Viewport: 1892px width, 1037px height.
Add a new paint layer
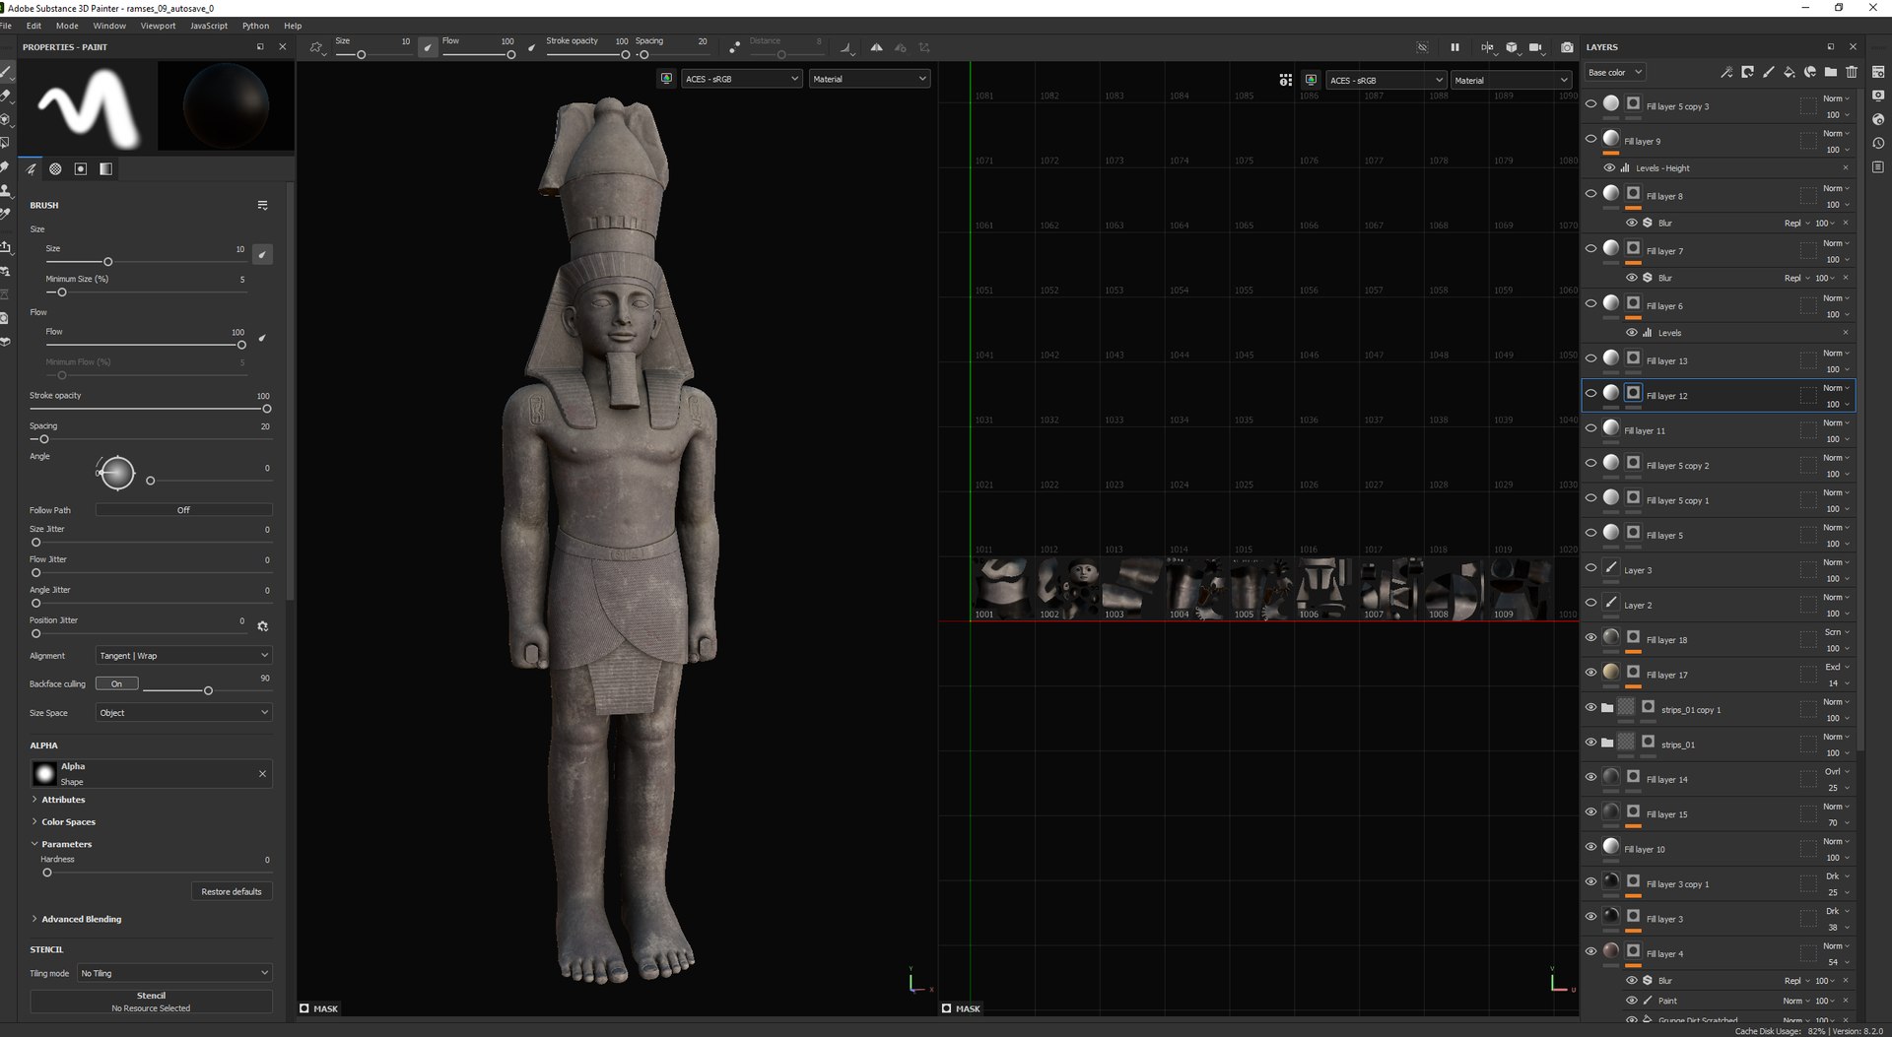[x=1769, y=72]
